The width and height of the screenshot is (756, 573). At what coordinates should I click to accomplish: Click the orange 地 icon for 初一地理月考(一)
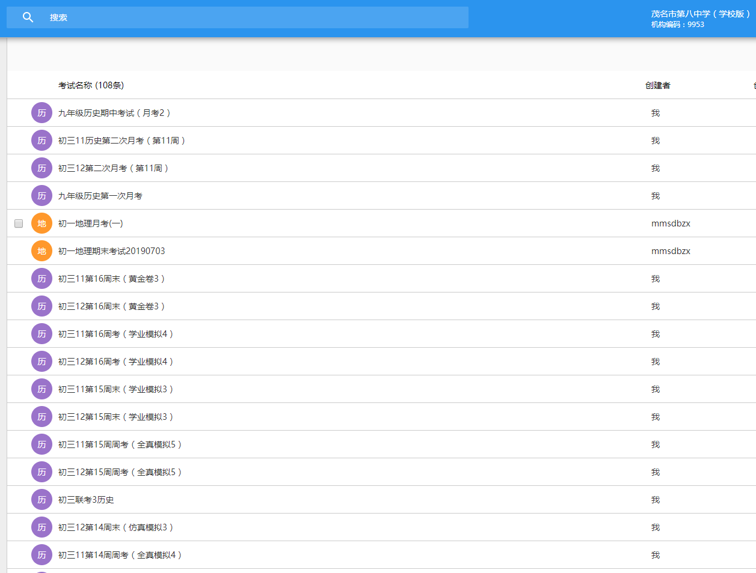tap(41, 223)
